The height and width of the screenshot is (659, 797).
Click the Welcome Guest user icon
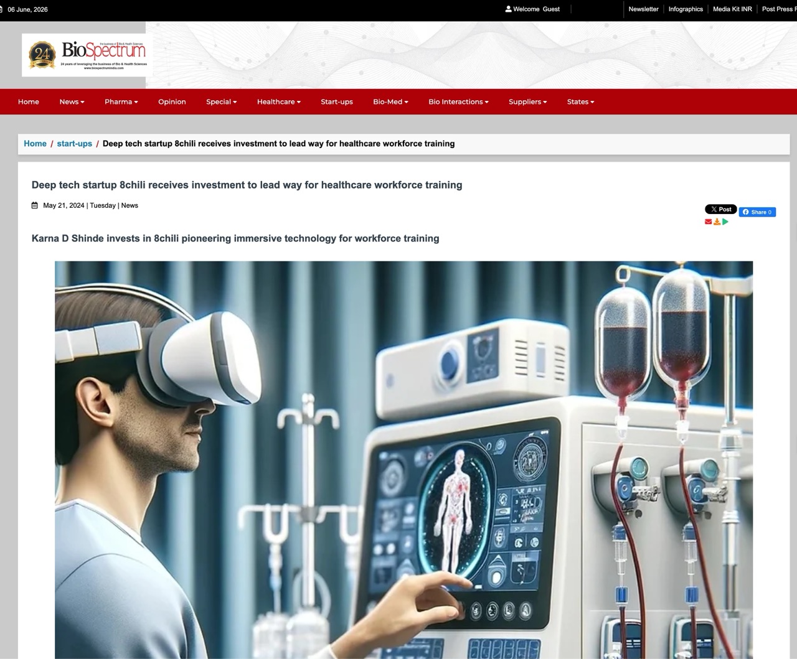coord(508,9)
